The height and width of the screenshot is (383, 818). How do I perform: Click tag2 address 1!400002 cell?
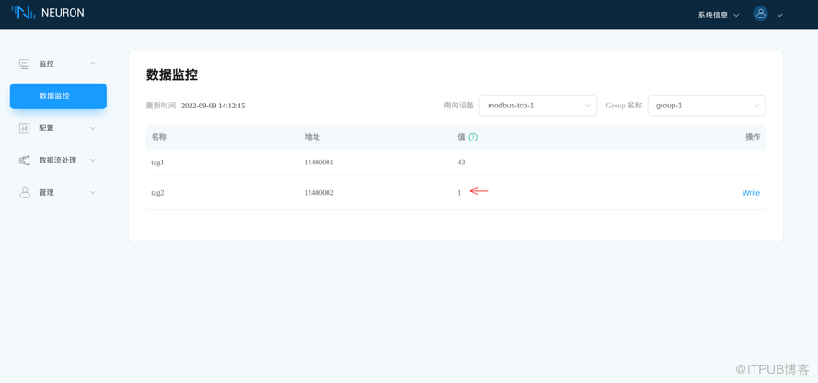pyautogui.click(x=319, y=193)
